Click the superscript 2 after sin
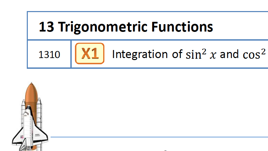268x151 pixels. point(204,51)
